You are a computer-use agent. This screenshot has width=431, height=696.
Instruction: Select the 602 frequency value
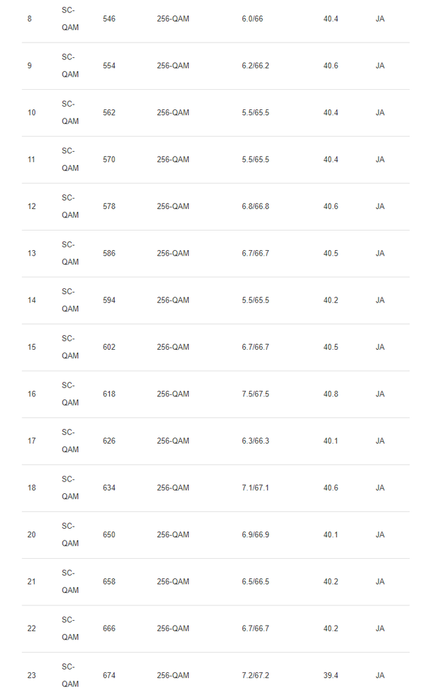click(109, 347)
